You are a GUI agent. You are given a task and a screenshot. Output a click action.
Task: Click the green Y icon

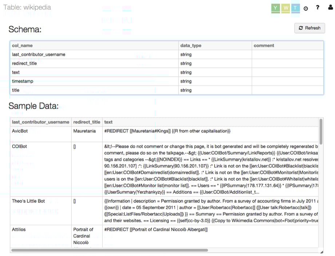click(275, 8)
